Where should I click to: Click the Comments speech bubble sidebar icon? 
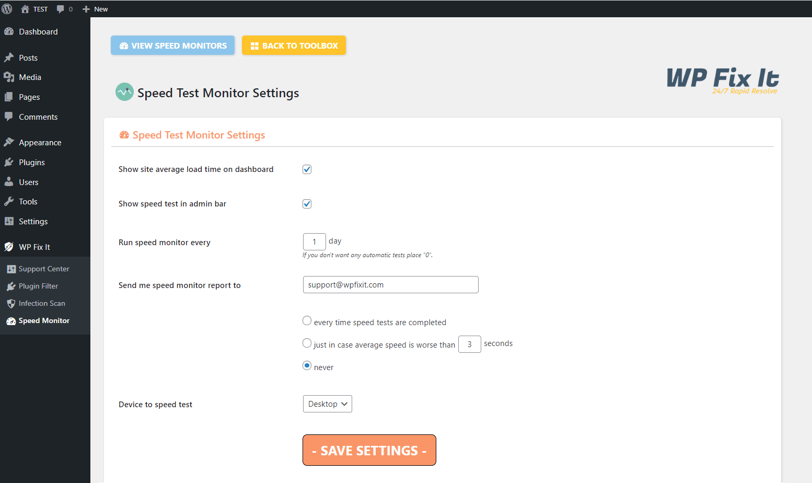pos(9,117)
